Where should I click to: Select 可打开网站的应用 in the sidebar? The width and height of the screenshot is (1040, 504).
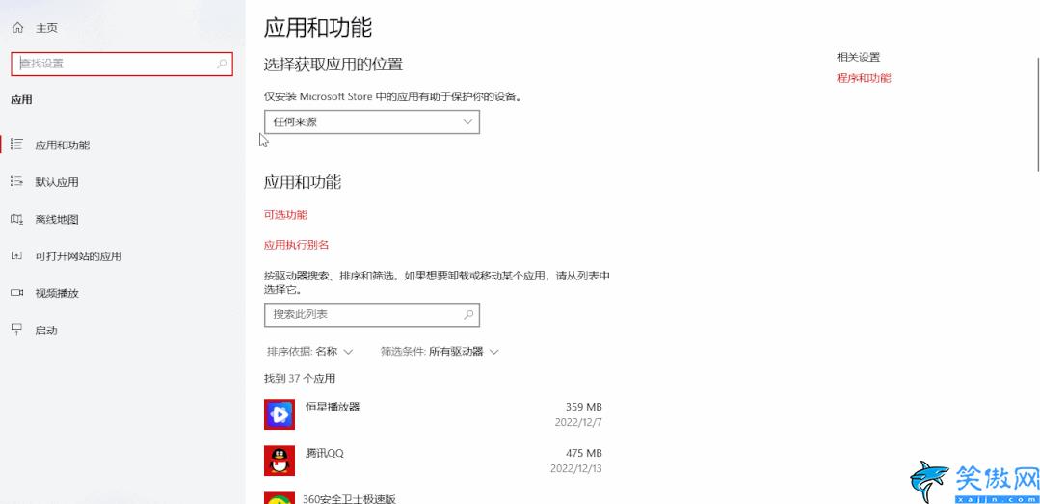[78, 256]
